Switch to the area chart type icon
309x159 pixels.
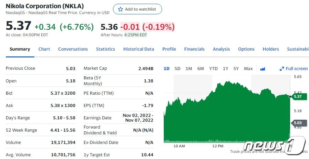click(263, 69)
